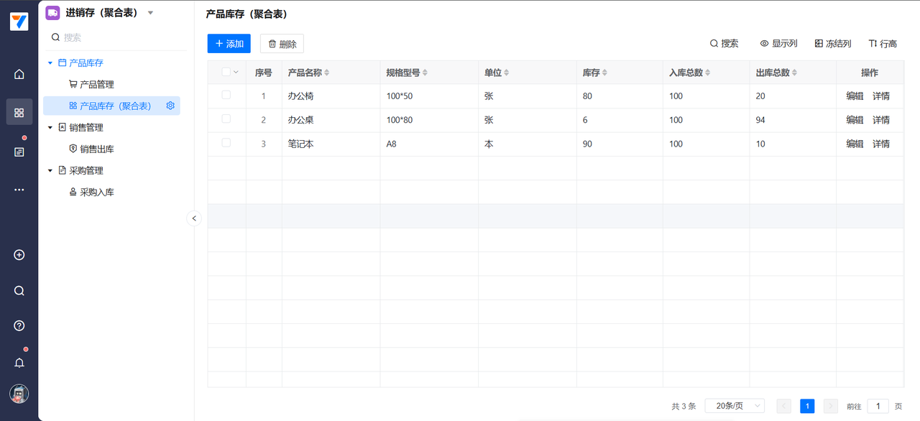Viewport: 920px width, 421px height.
Task: Toggle the select-all header checkbox
Action: click(226, 72)
